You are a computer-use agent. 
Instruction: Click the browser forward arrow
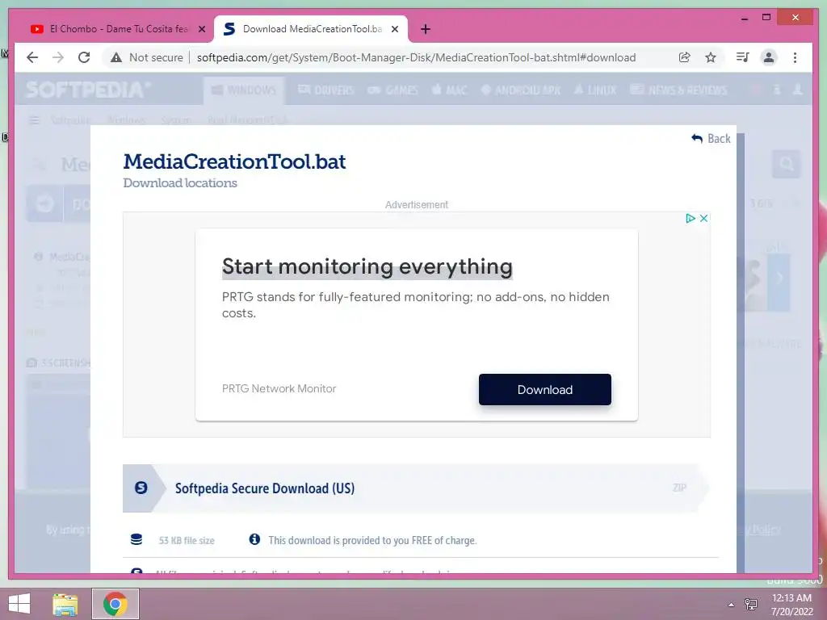pos(58,57)
